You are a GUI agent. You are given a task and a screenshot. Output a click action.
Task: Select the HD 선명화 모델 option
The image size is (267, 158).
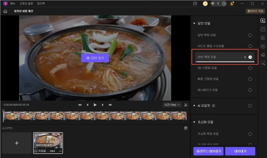click(x=250, y=68)
